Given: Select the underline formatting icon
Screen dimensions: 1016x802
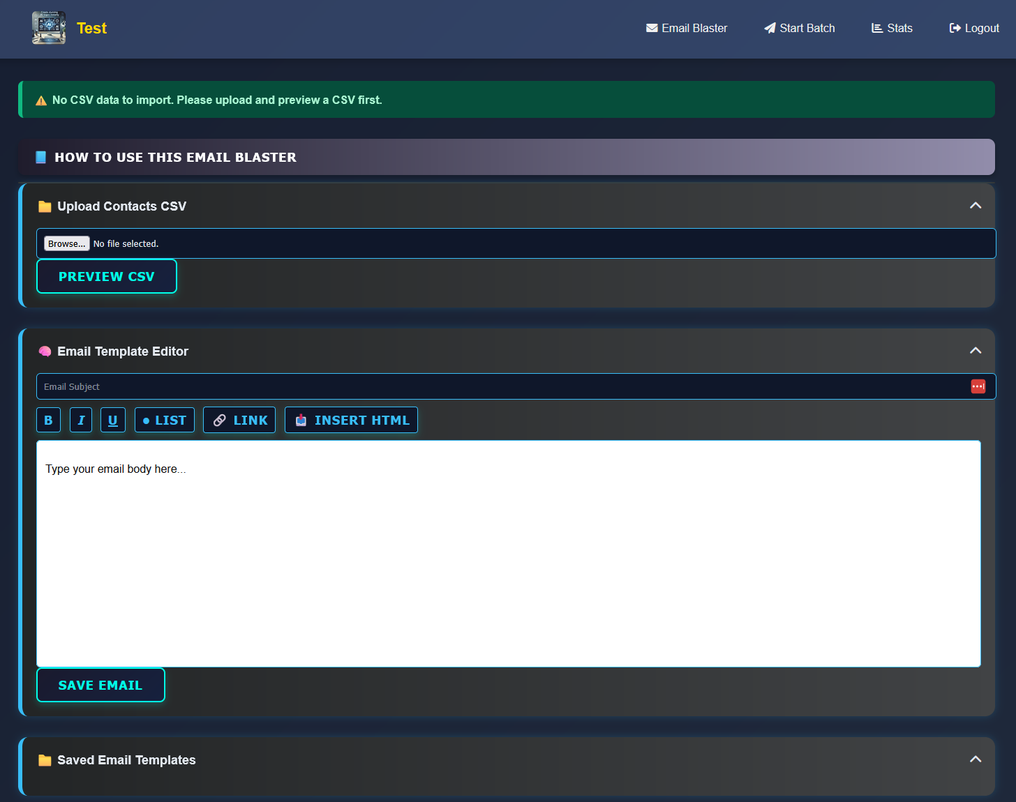Looking at the screenshot, I should click(x=112, y=420).
